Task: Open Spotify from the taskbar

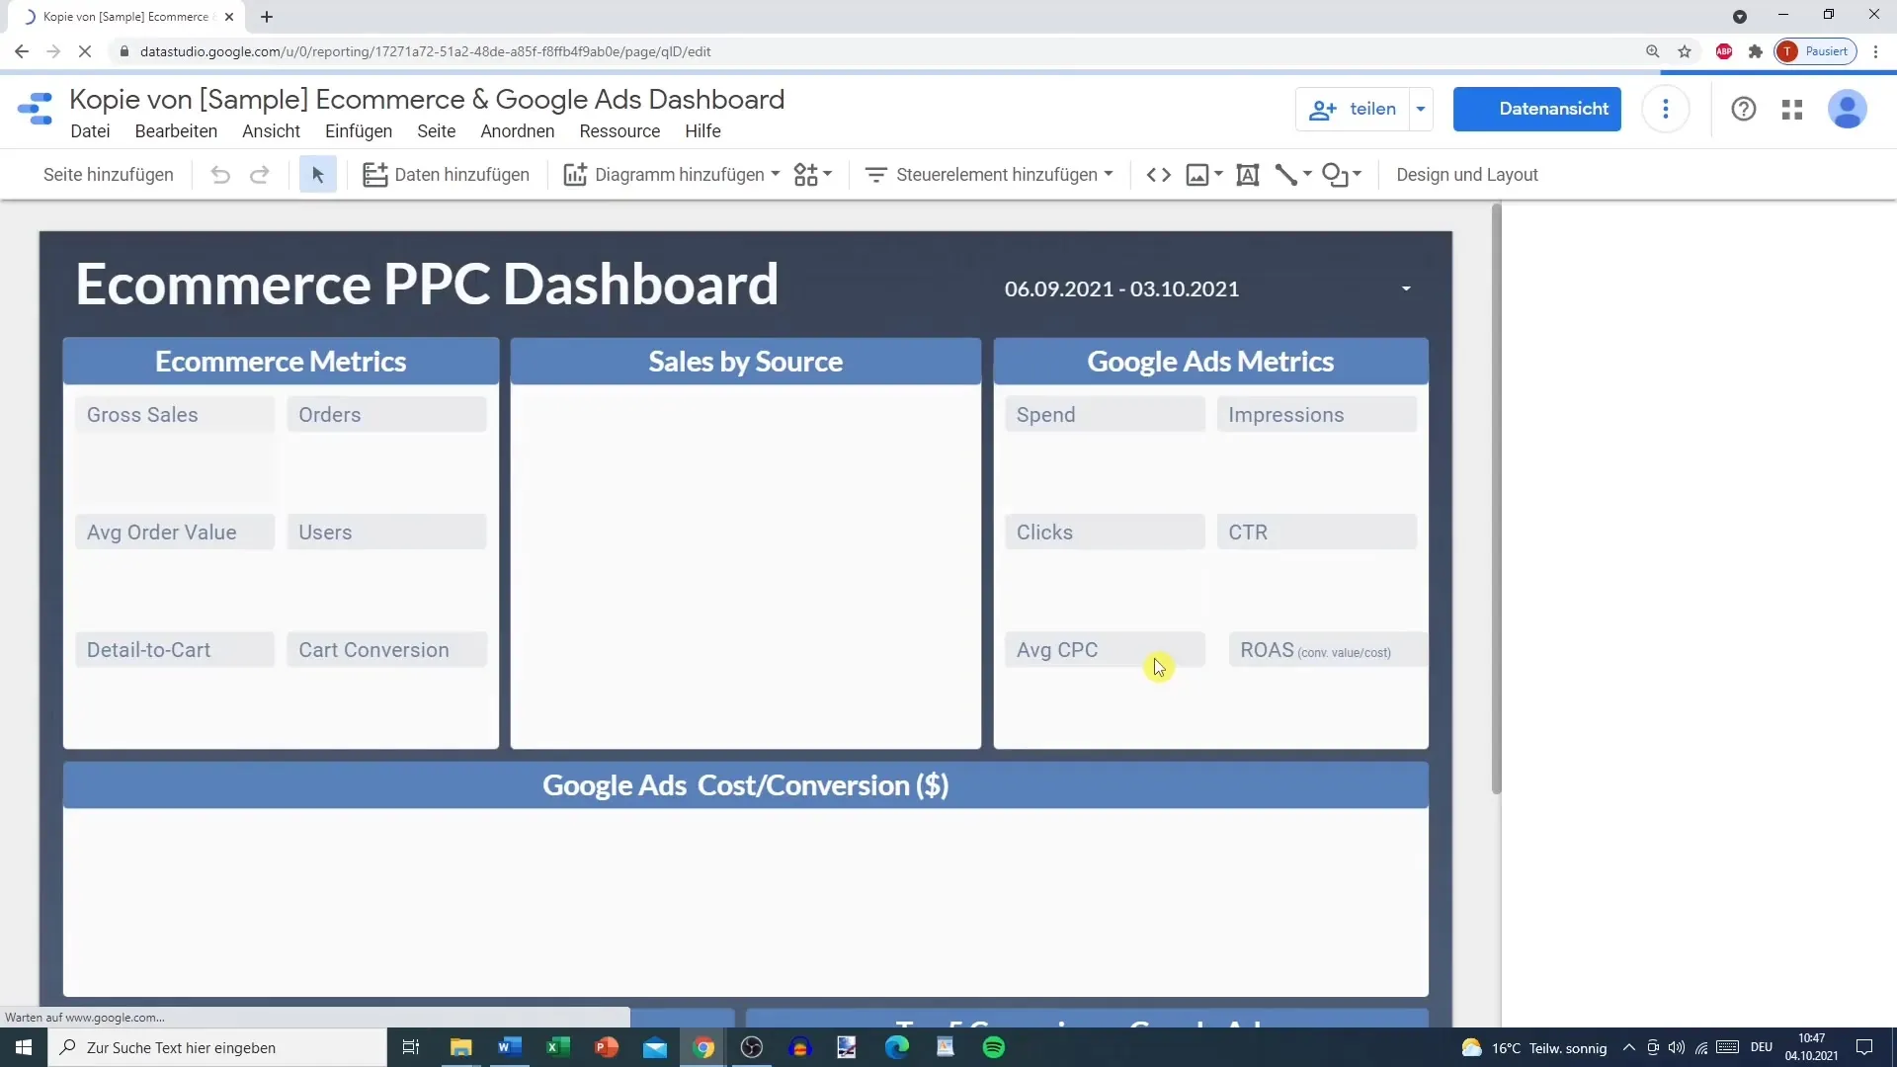Action: (994, 1047)
